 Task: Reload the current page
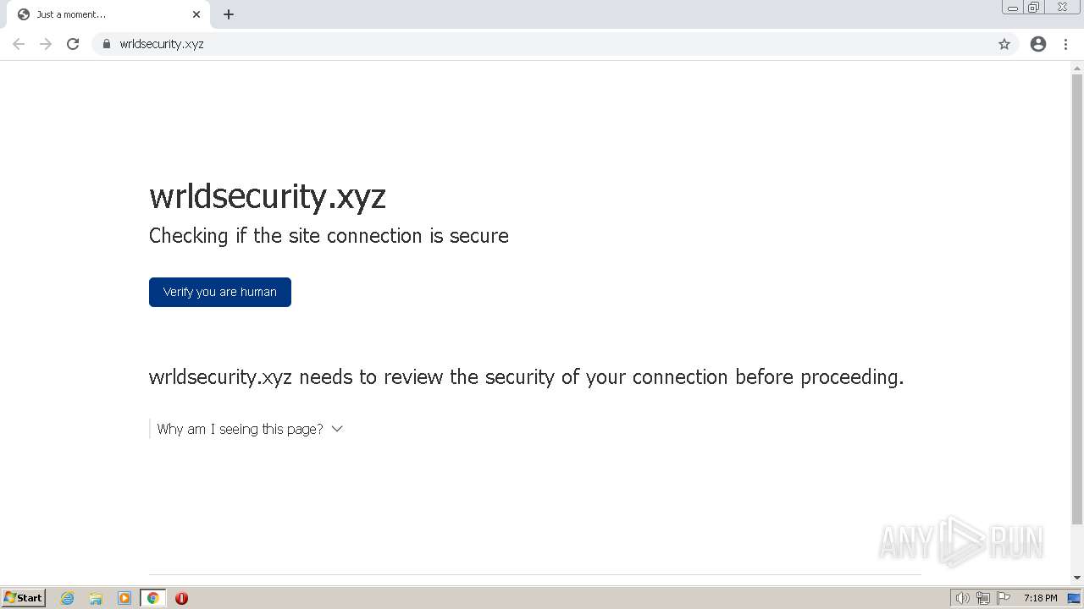click(x=73, y=44)
